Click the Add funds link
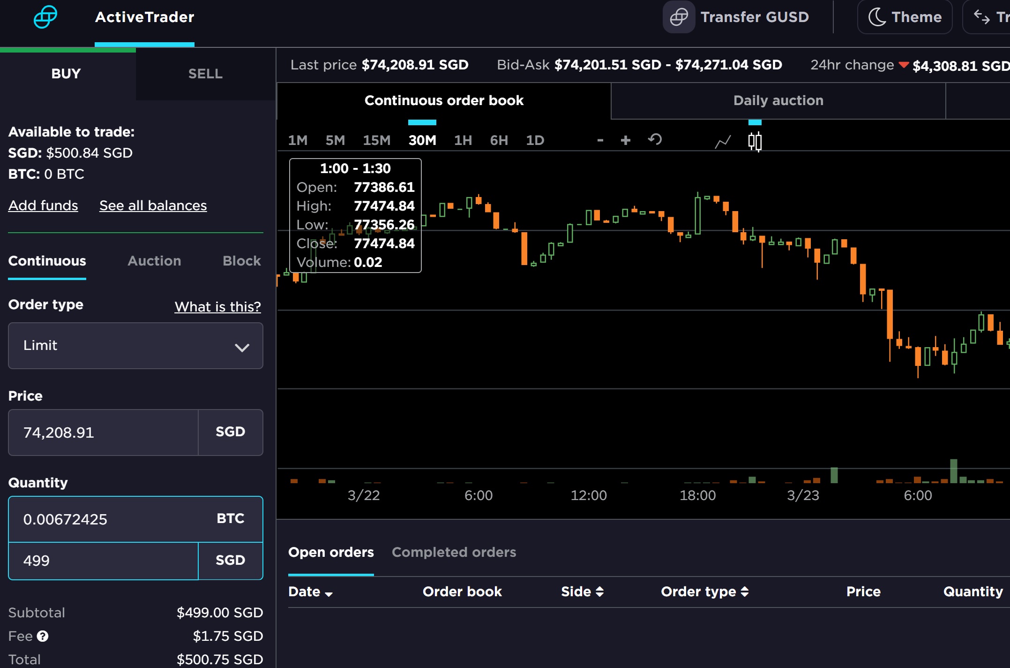1010x668 pixels. click(43, 205)
